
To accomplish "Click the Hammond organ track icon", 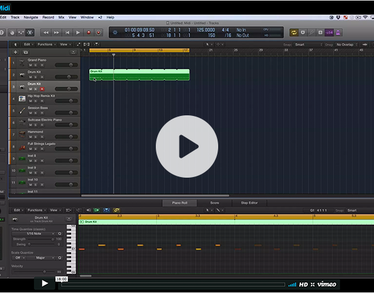I will (22, 134).
